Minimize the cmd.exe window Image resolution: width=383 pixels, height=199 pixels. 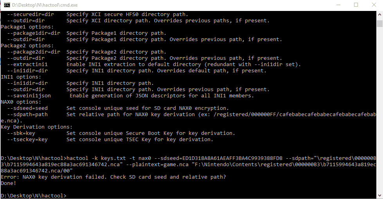(x=338, y=5)
